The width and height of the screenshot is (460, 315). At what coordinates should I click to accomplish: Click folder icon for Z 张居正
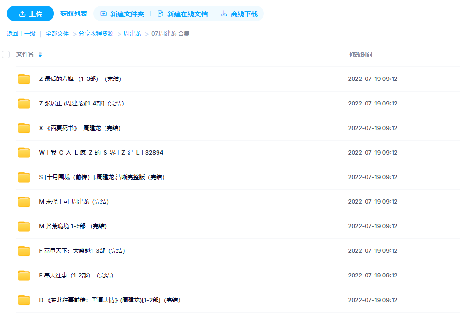pos(24,104)
